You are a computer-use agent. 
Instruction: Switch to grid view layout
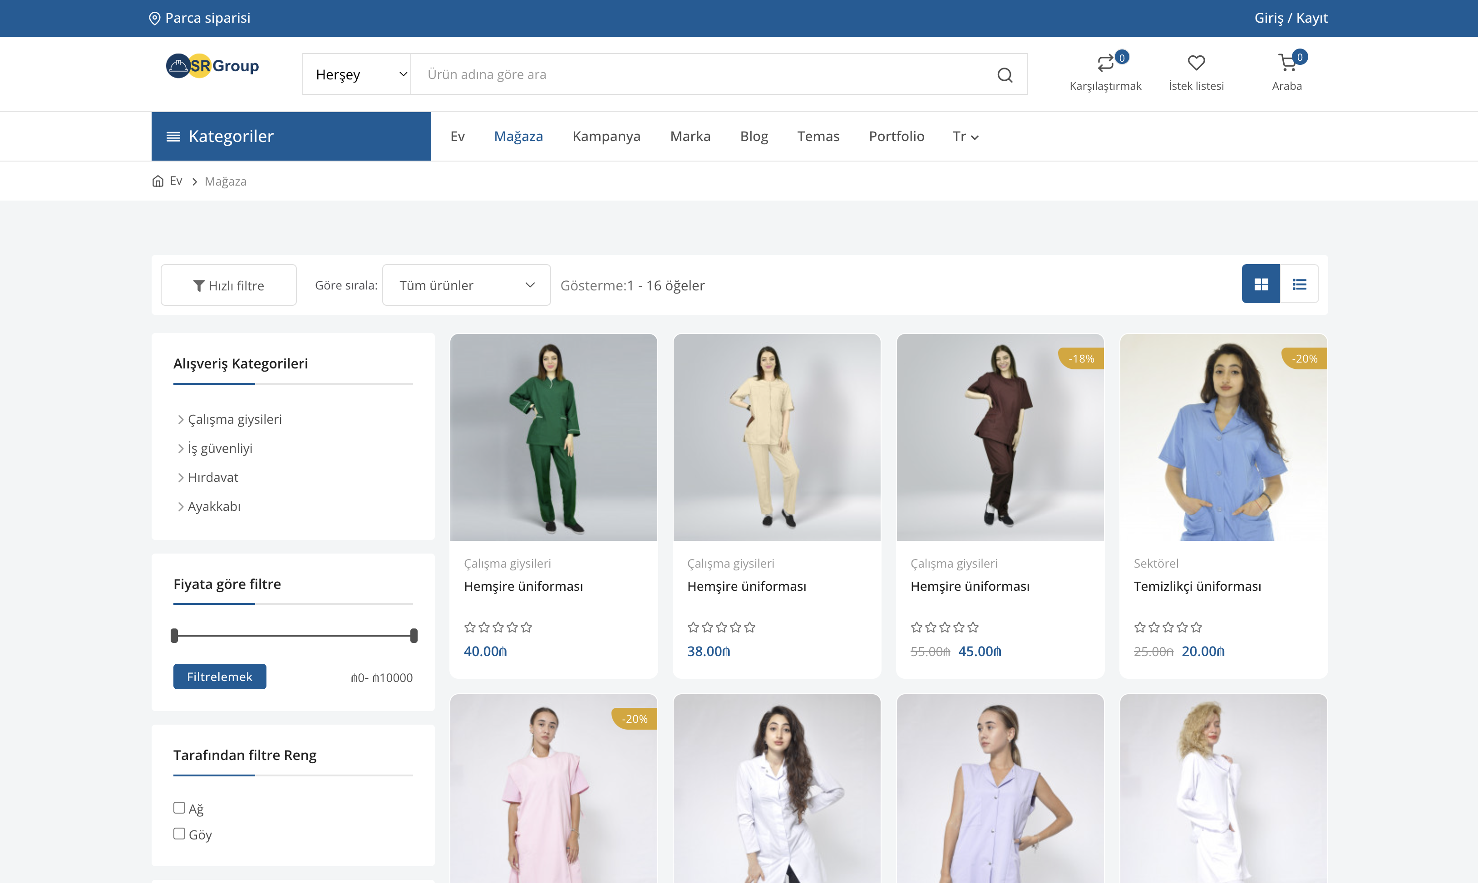click(1260, 285)
